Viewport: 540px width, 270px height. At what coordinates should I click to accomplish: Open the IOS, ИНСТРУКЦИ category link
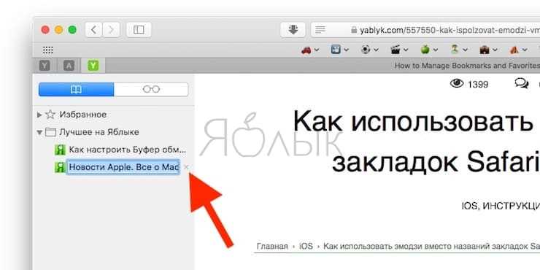[501, 206]
